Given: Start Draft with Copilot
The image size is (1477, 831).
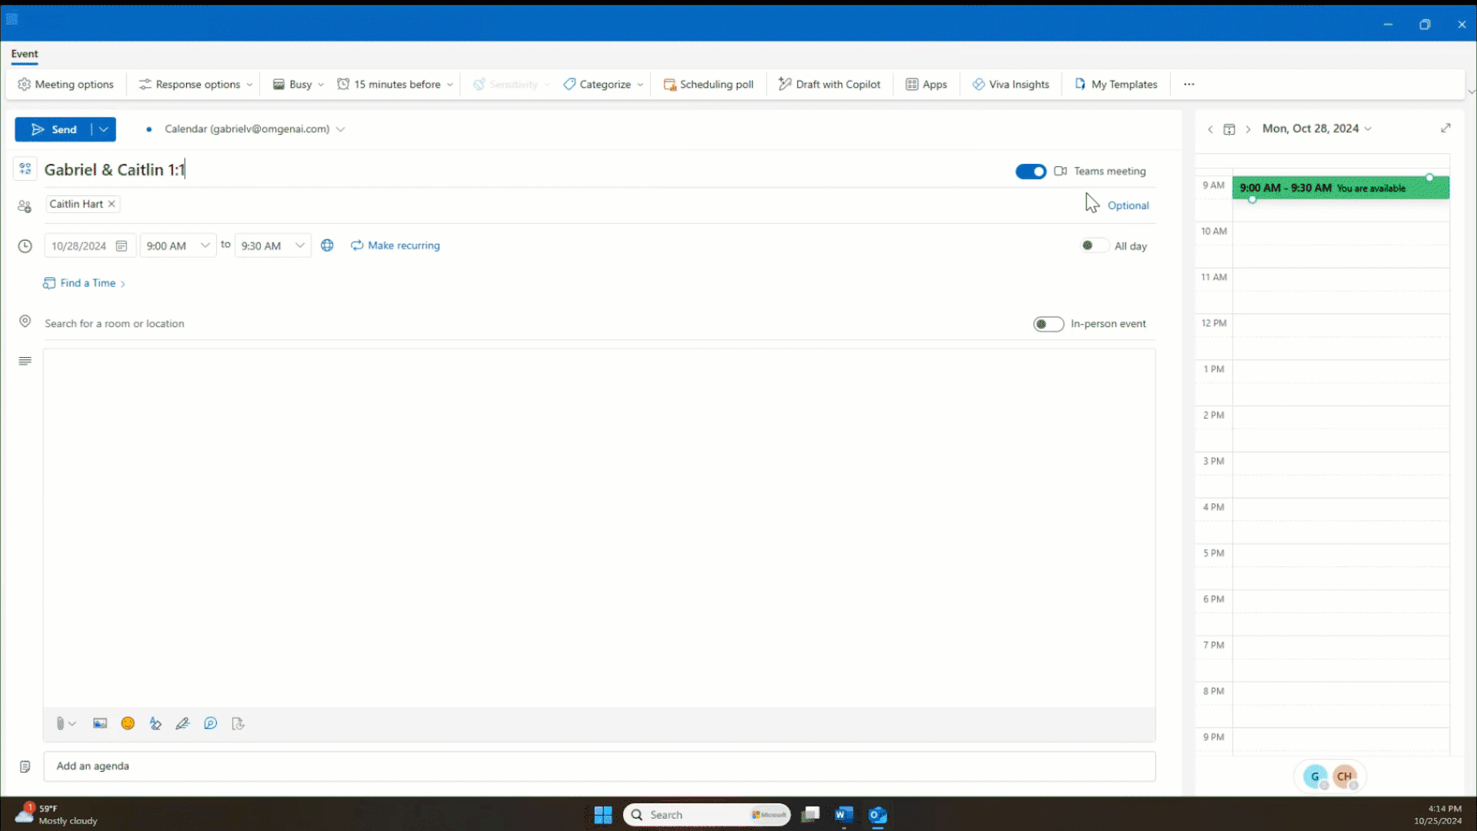Looking at the screenshot, I should click(x=829, y=84).
